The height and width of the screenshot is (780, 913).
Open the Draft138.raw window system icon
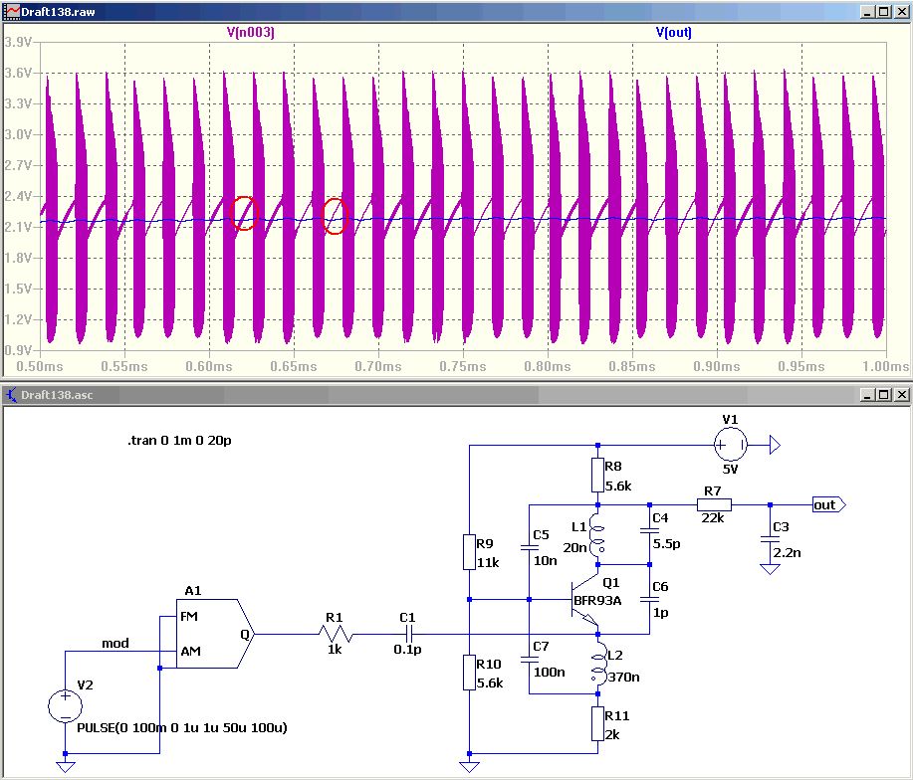(x=10, y=11)
